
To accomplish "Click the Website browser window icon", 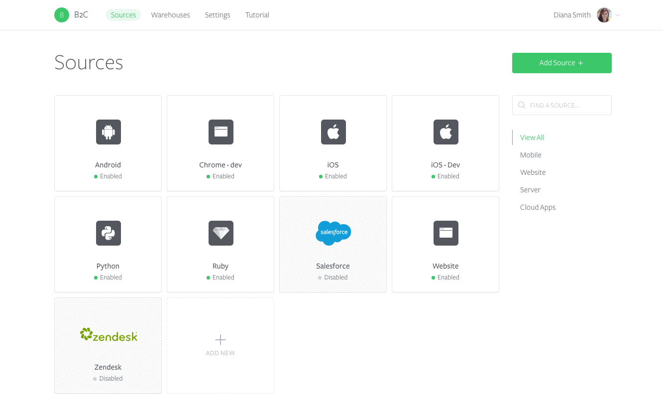I will (446, 233).
